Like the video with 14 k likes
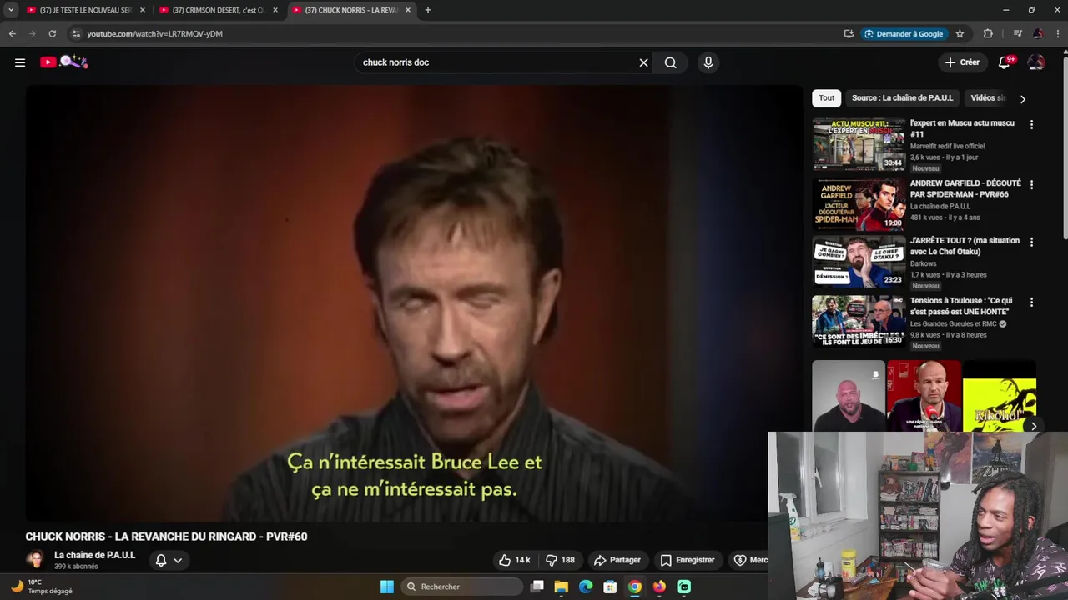The width and height of the screenshot is (1068, 600). point(514,560)
